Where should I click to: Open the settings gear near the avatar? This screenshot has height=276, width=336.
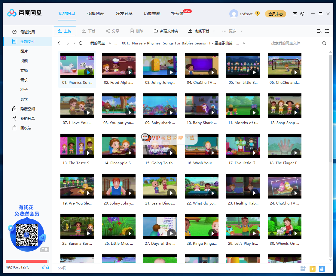tap(302, 14)
